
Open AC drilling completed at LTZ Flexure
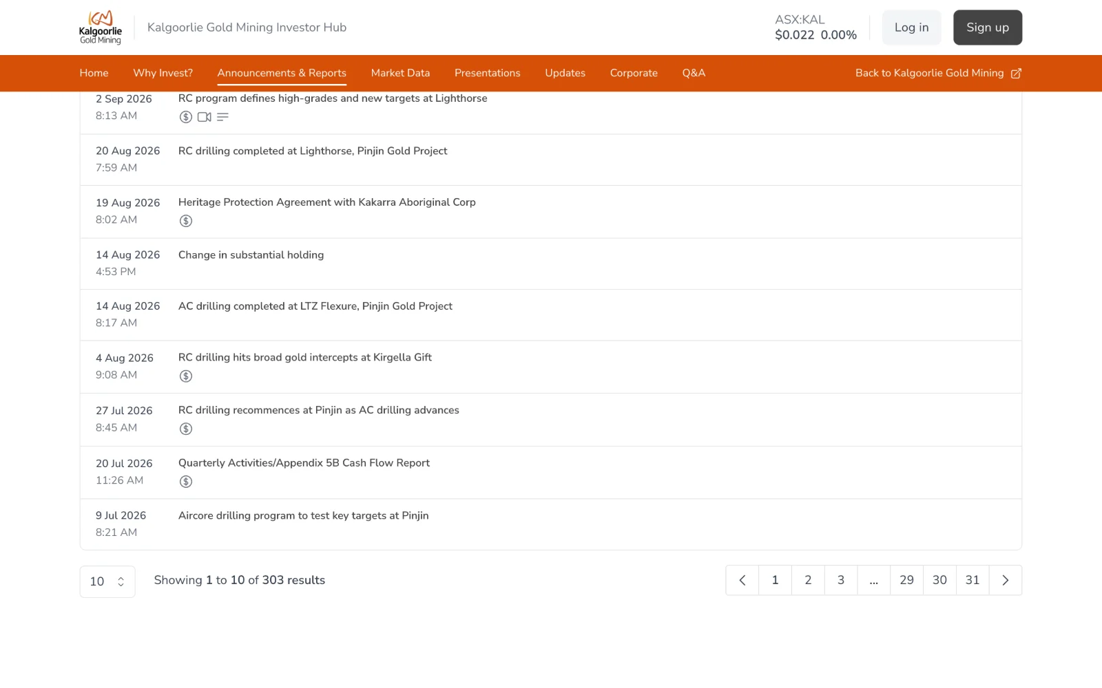tap(315, 306)
